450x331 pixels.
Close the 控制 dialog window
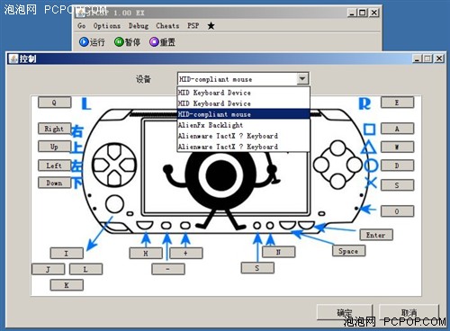(439, 58)
